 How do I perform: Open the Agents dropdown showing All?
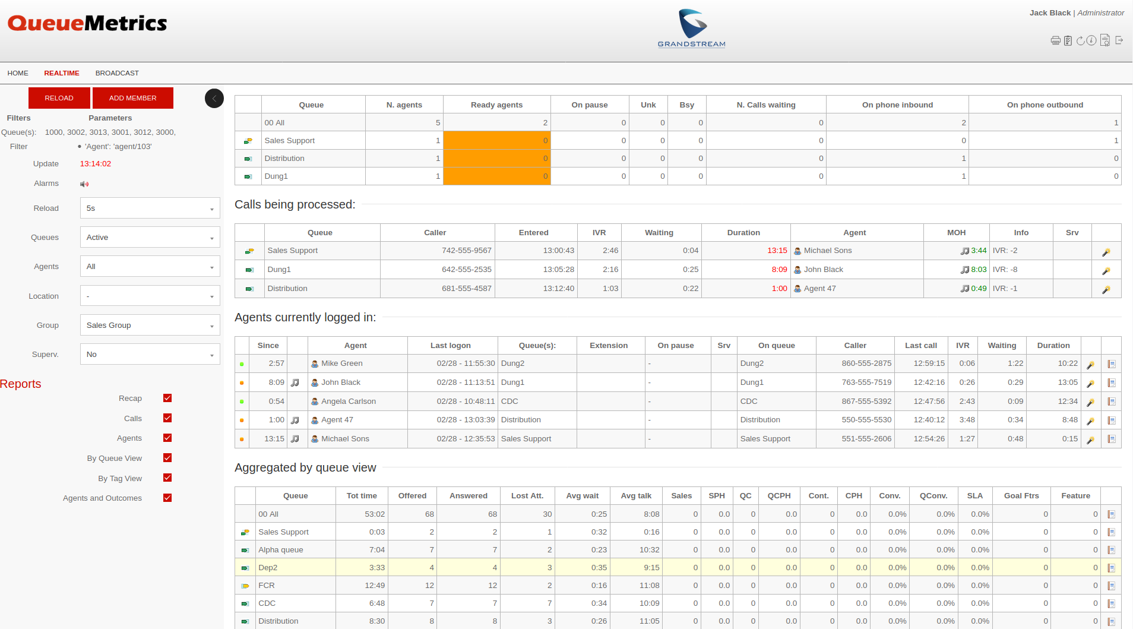pyautogui.click(x=150, y=267)
